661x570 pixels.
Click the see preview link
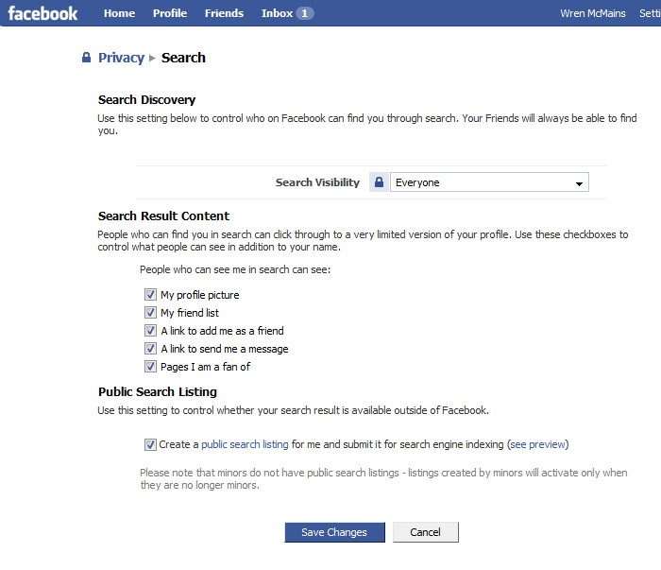pos(537,444)
